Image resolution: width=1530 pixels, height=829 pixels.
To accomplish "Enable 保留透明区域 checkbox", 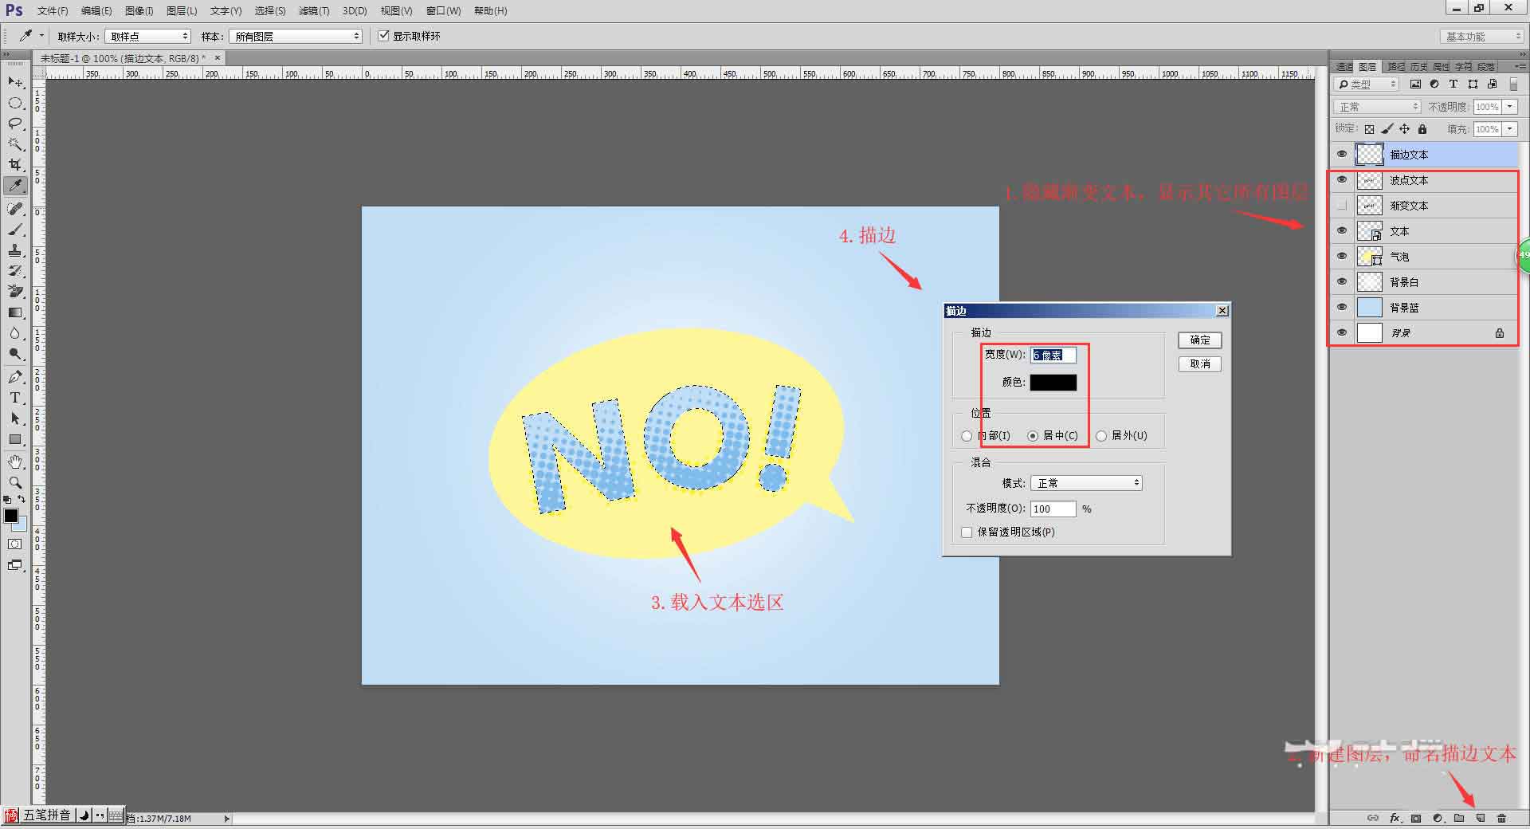I will [x=967, y=532].
